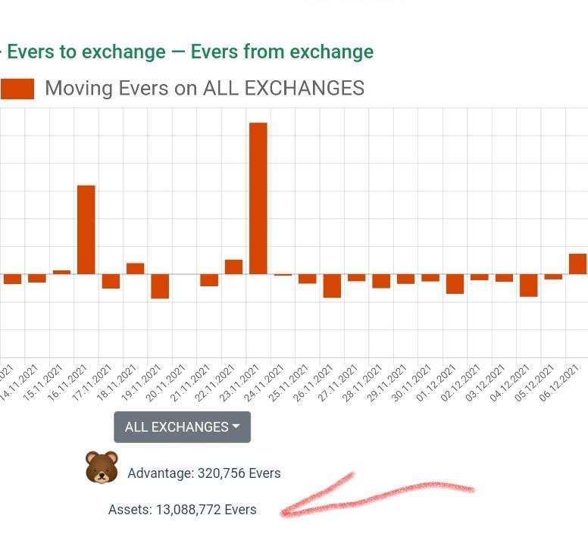Click the Assets: 13,088,772 Evers text
Screen dimensions: 588x540
[x=182, y=510]
